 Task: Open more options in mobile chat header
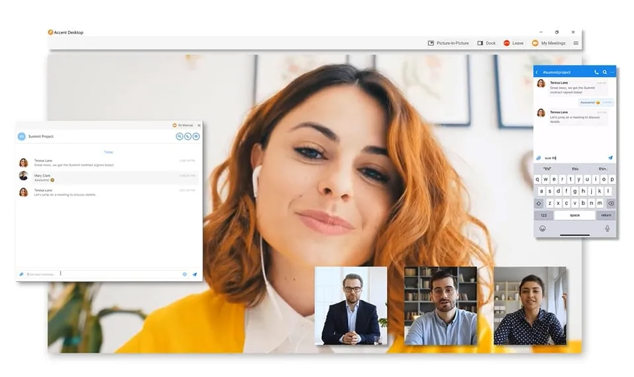[612, 72]
